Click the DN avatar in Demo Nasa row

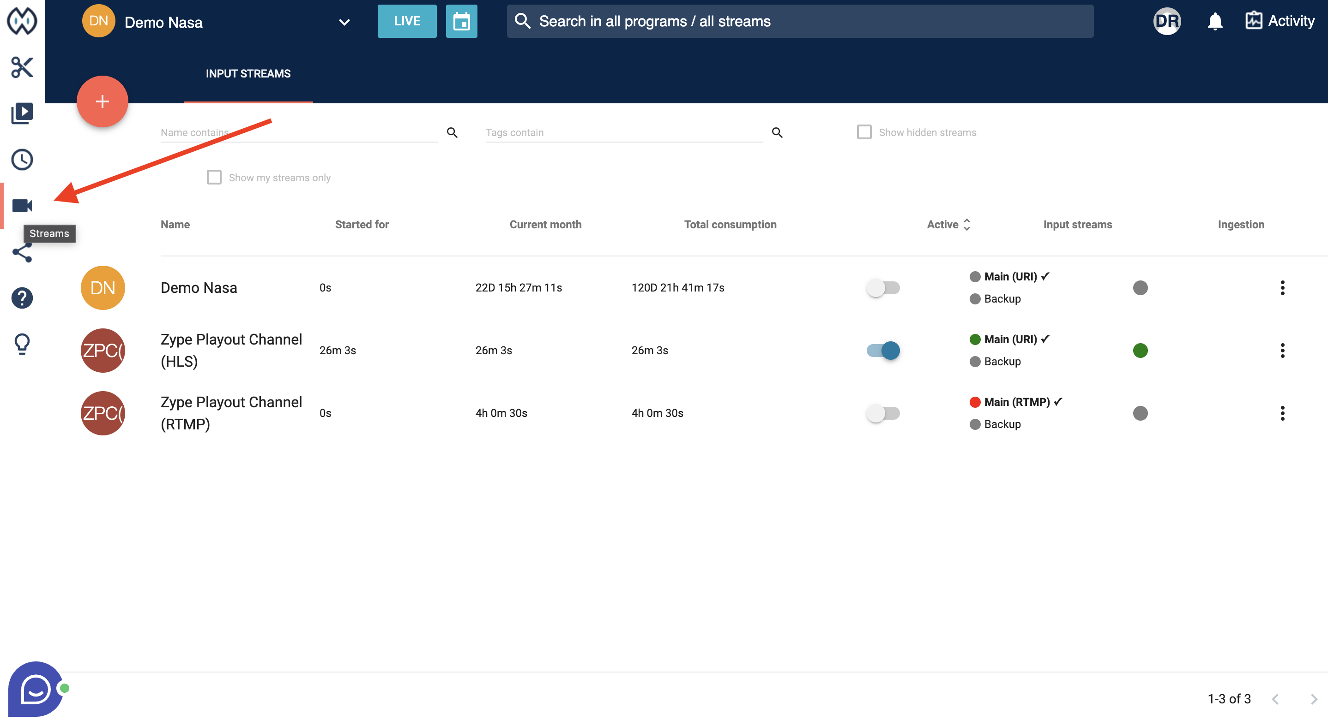pyautogui.click(x=103, y=287)
